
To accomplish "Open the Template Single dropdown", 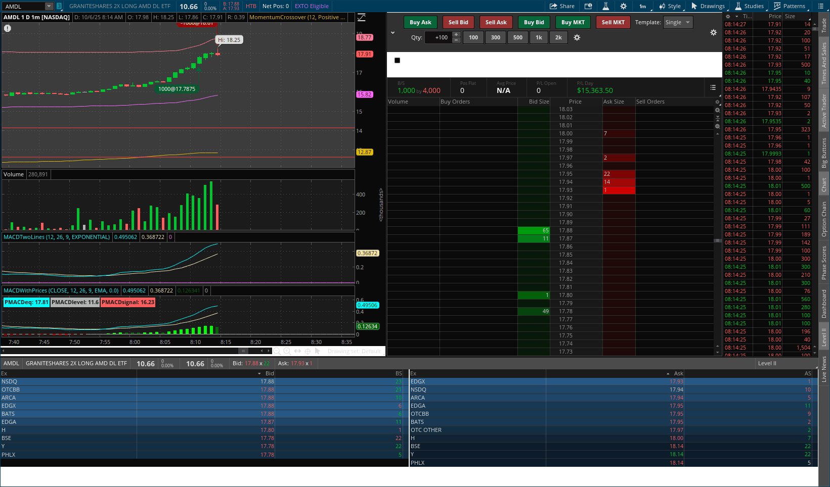I will pos(677,22).
